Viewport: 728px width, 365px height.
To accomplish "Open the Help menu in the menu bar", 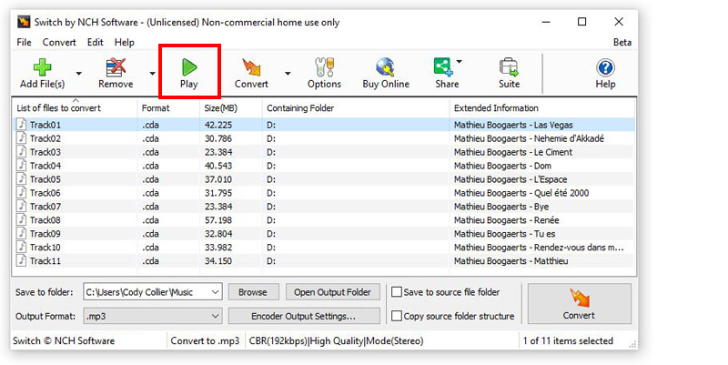I will click(125, 42).
